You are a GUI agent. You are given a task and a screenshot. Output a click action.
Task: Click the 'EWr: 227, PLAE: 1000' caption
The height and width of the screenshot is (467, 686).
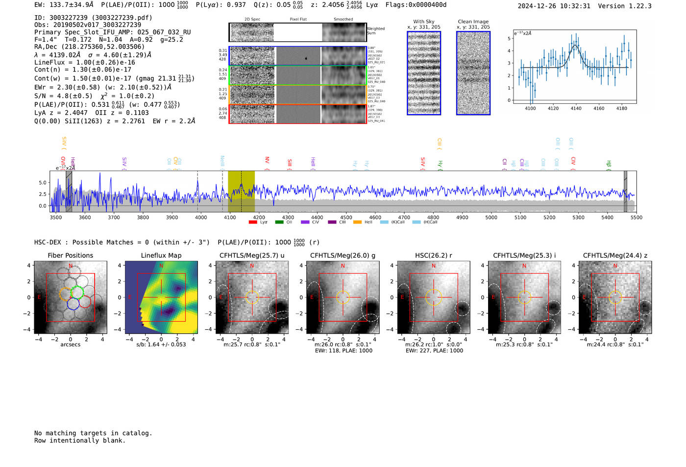pos(433,350)
